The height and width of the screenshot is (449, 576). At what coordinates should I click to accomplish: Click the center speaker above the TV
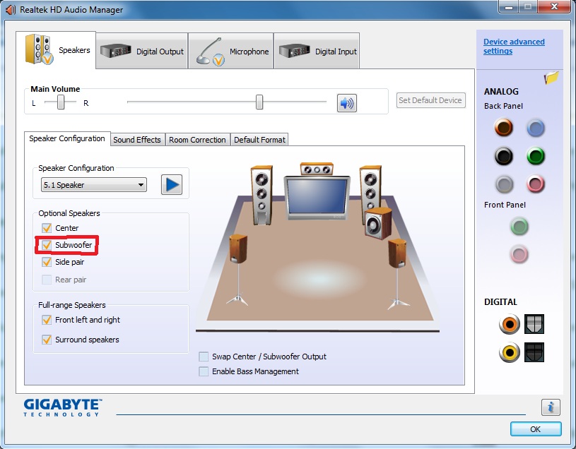(317, 169)
